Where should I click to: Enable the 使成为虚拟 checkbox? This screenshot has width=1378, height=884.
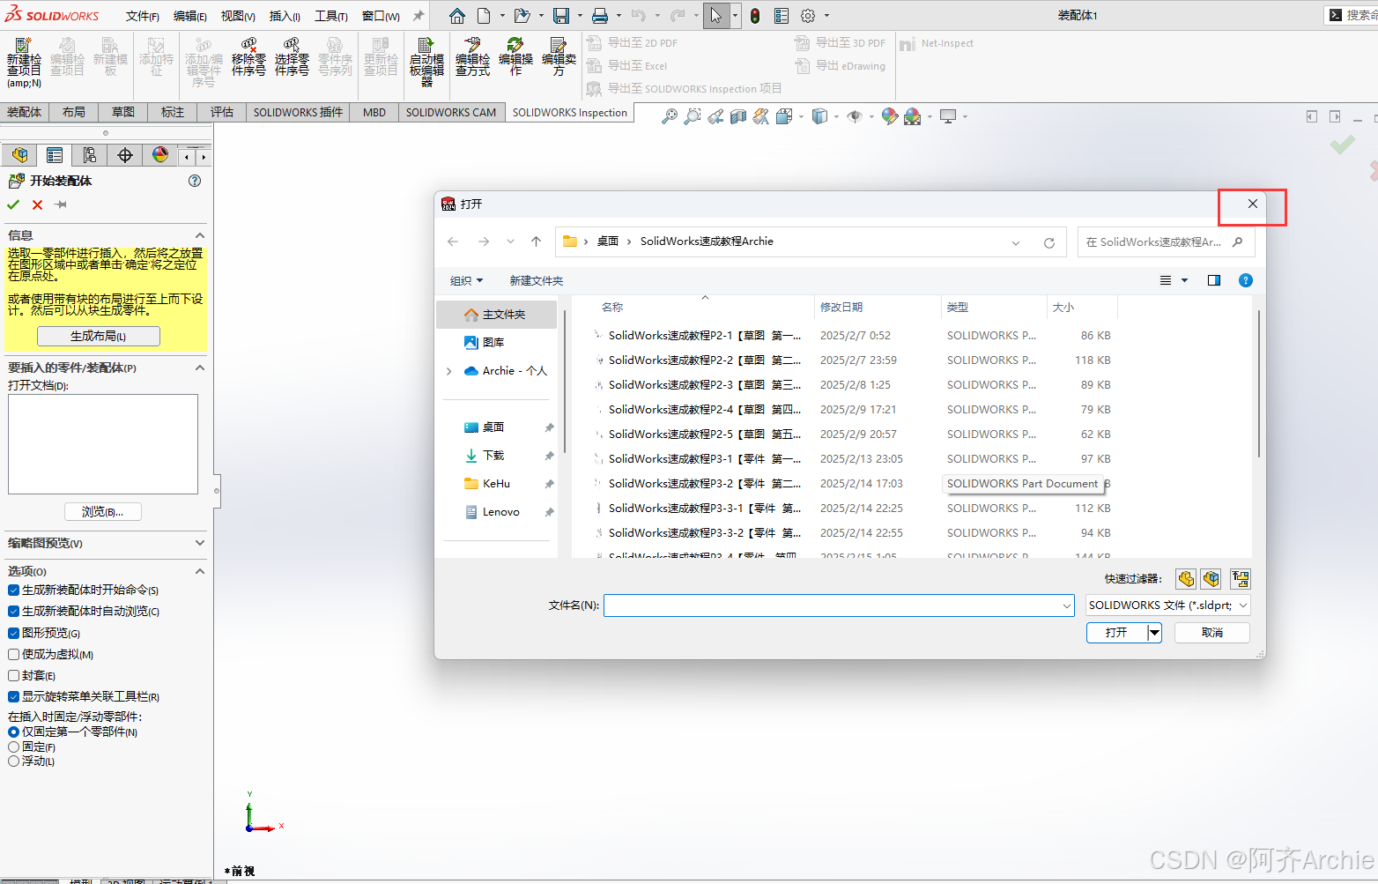(x=13, y=654)
